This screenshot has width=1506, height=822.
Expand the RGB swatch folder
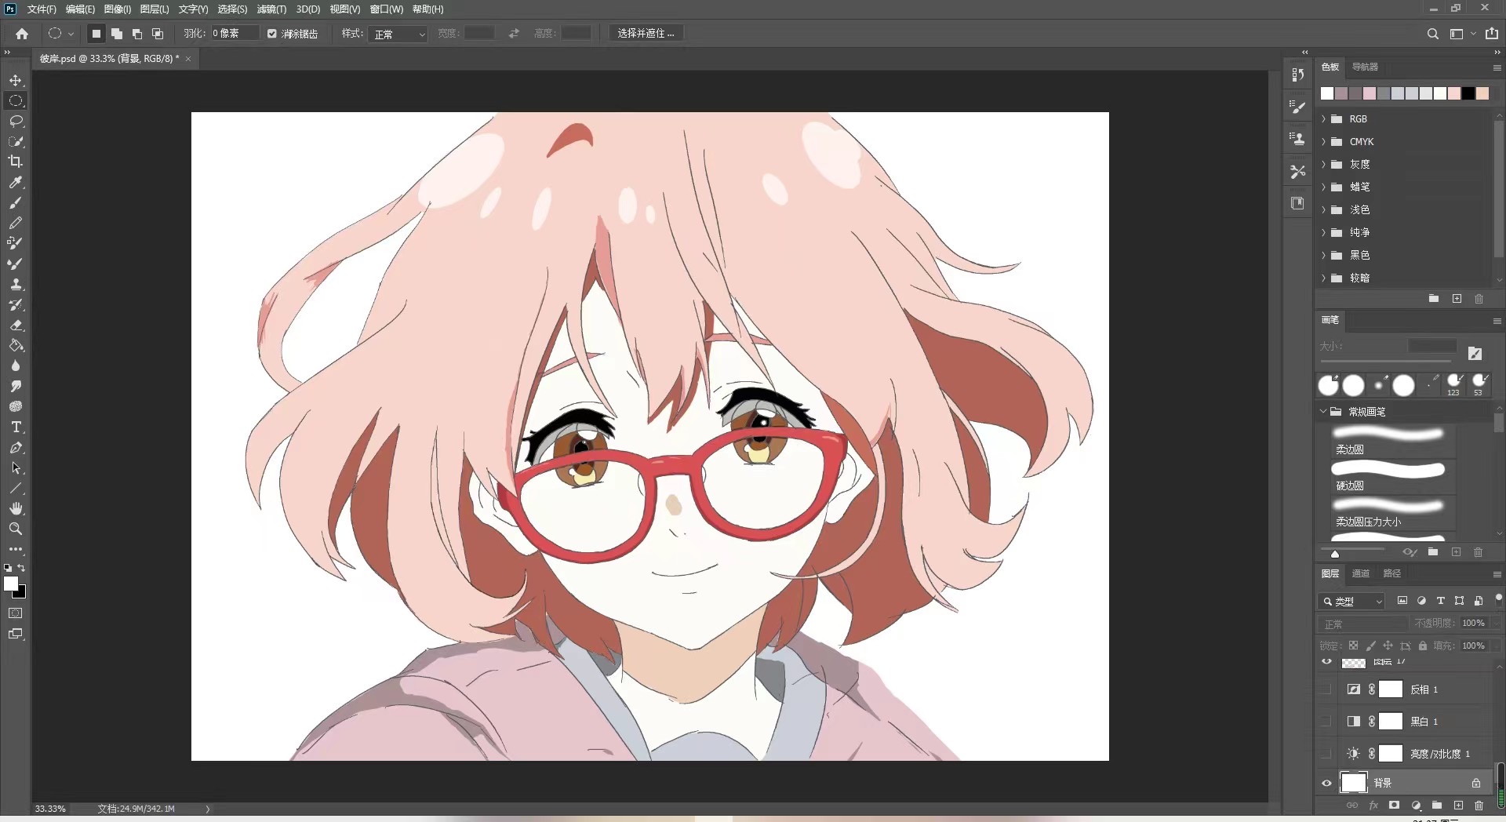point(1324,119)
